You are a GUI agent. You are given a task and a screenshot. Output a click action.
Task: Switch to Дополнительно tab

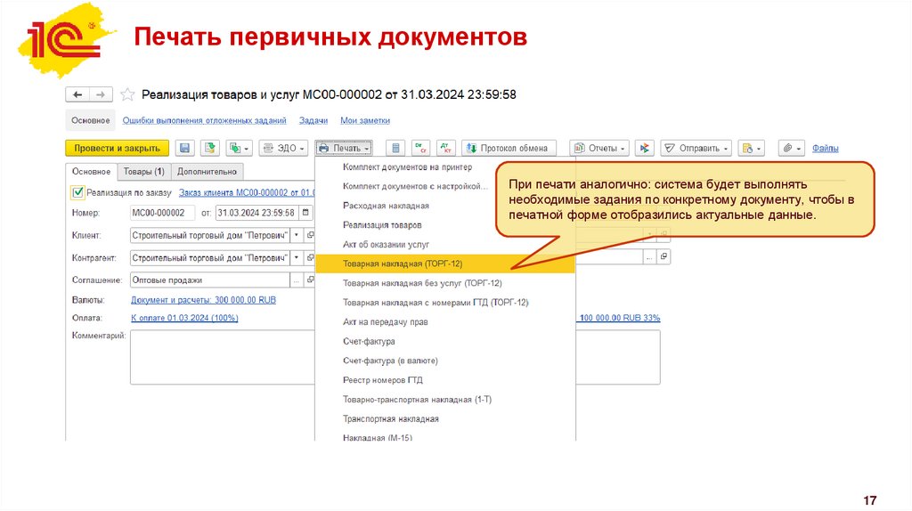[x=207, y=172]
